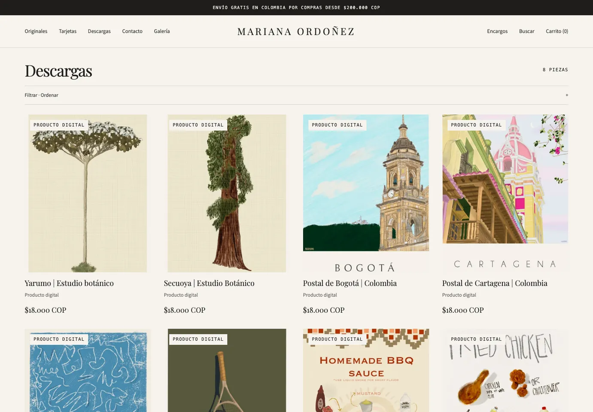Screen dimensions: 593x412
Task: Click the Producto Digital badge on Yarumo
Action: (x=59, y=125)
